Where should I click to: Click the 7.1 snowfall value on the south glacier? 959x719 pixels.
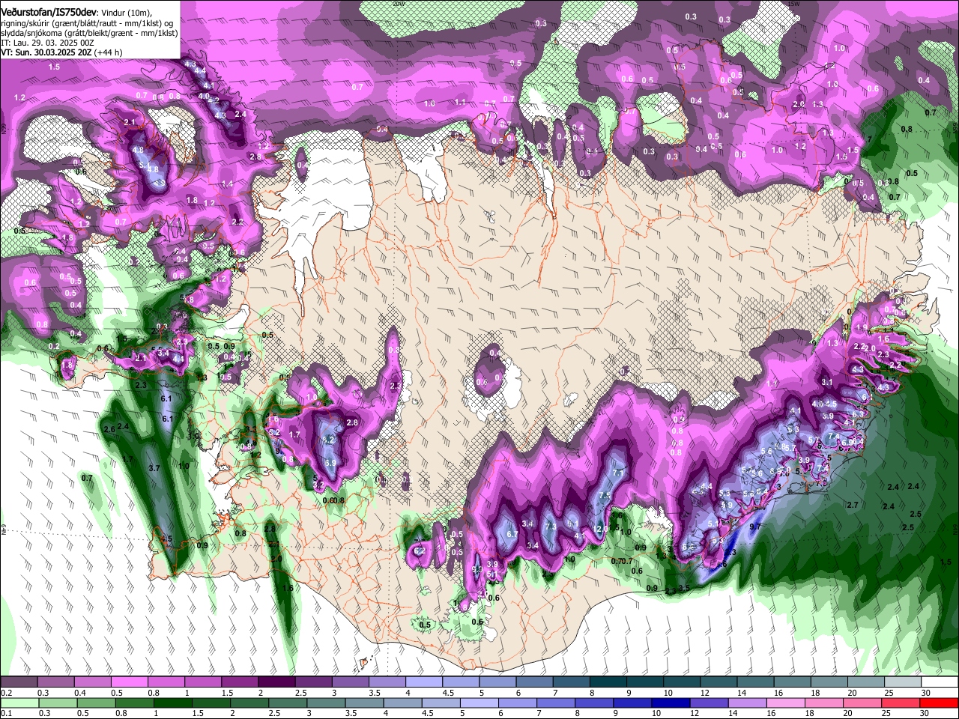click(618, 473)
